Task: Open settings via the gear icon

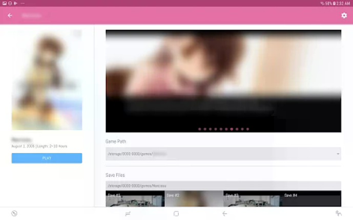Action: pos(344,15)
